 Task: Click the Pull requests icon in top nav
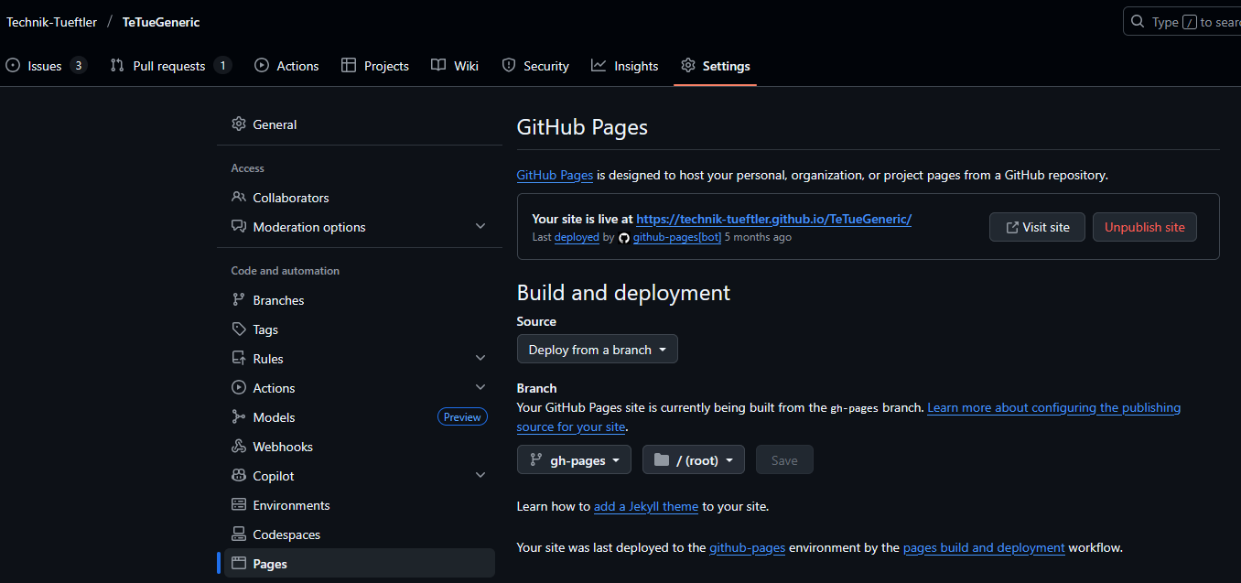tap(117, 66)
